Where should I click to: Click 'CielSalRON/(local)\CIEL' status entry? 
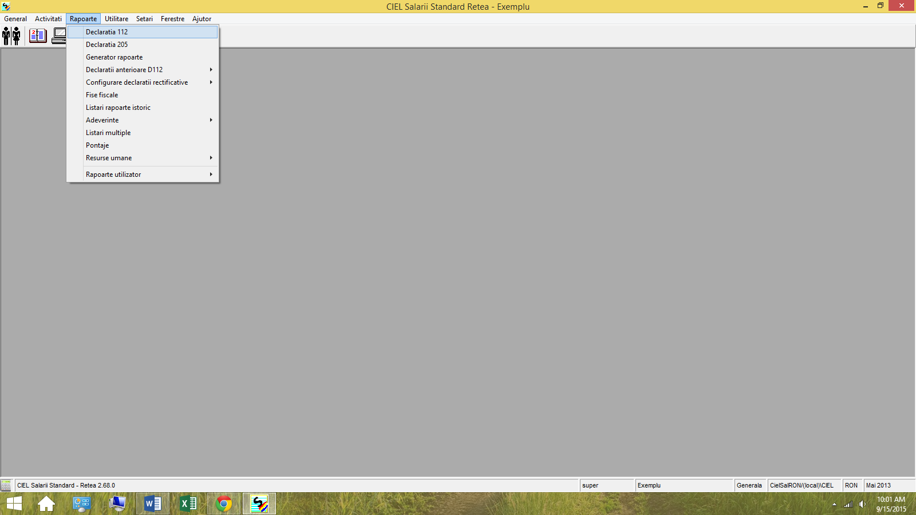[801, 485]
